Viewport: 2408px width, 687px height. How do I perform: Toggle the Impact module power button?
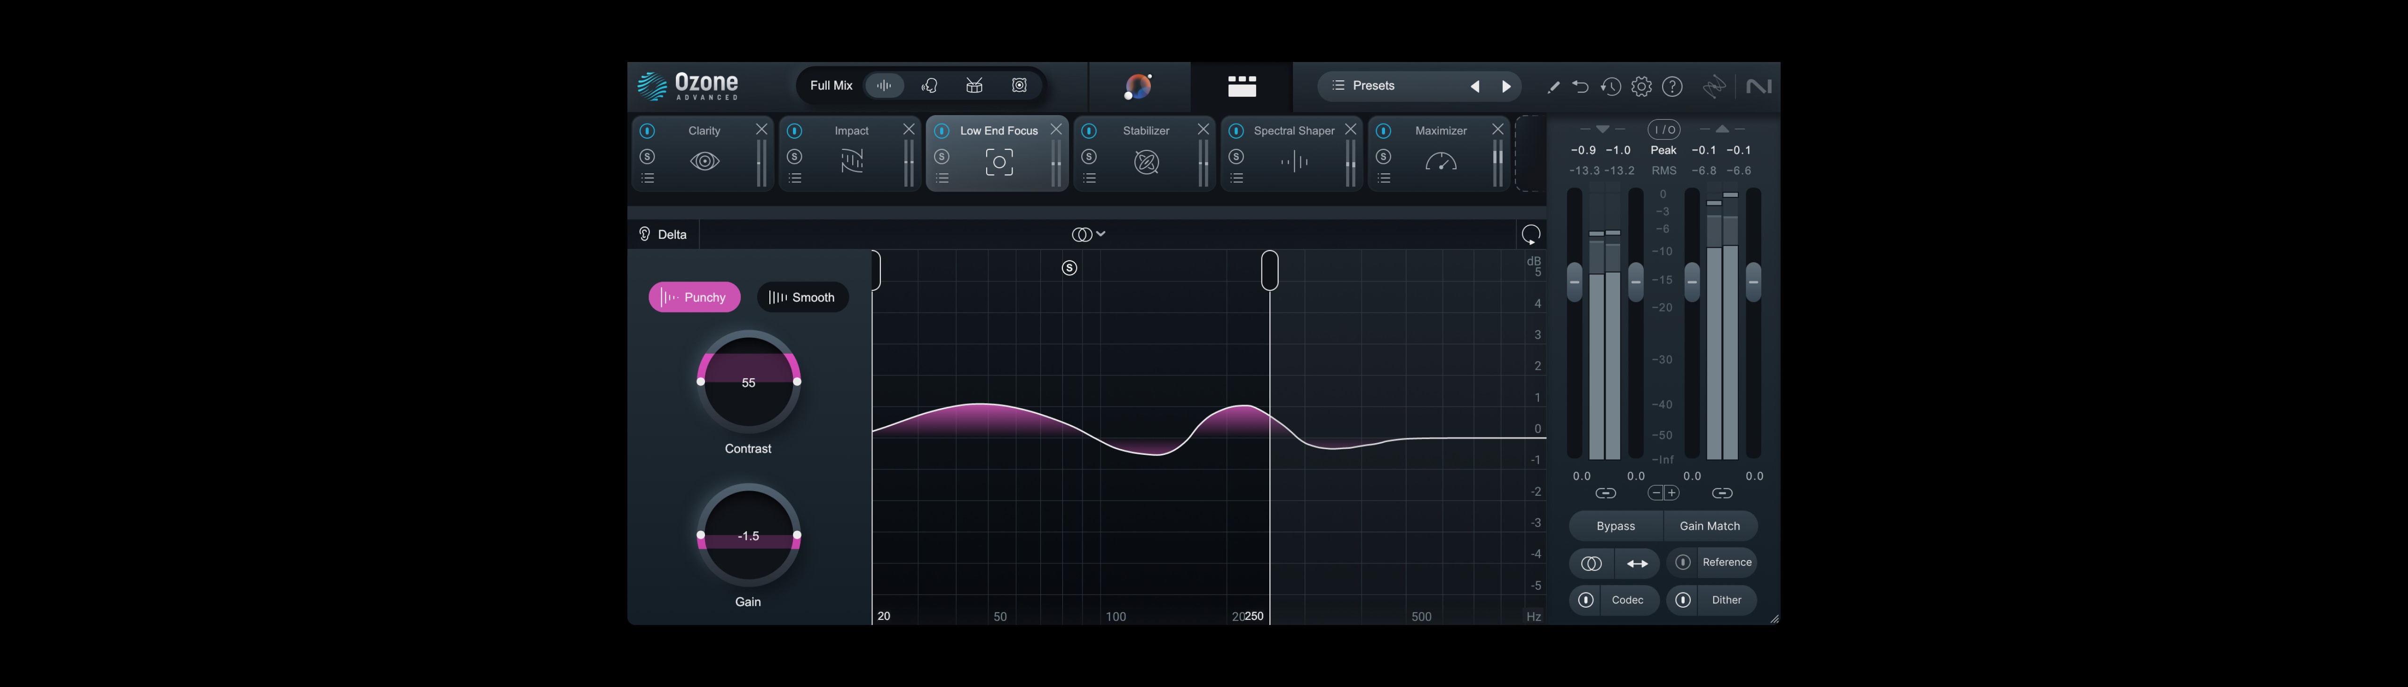(x=794, y=131)
